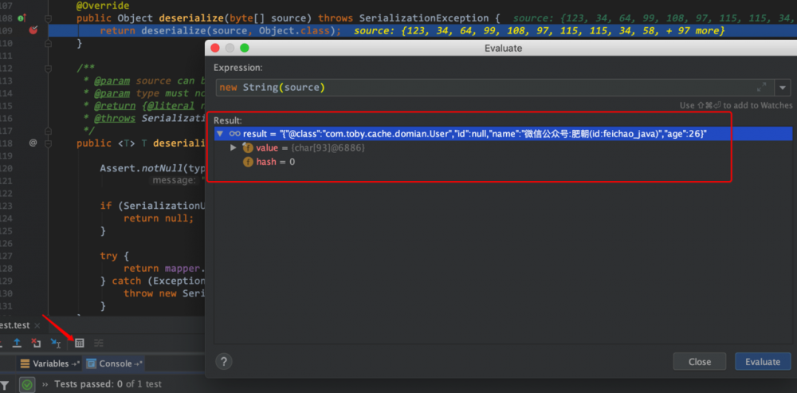The height and width of the screenshot is (393, 797).
Task: Click the infinity glasses icon on the result row
Action: pos(235,134)
